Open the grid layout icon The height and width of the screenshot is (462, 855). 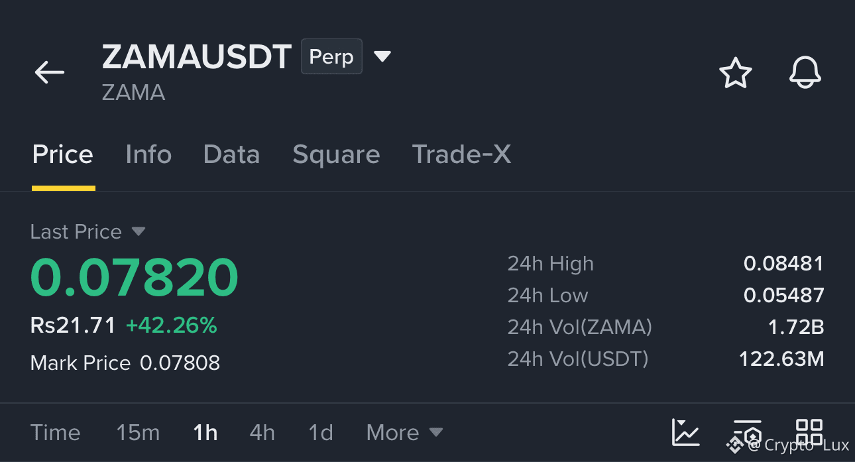[x=809, y=433]
